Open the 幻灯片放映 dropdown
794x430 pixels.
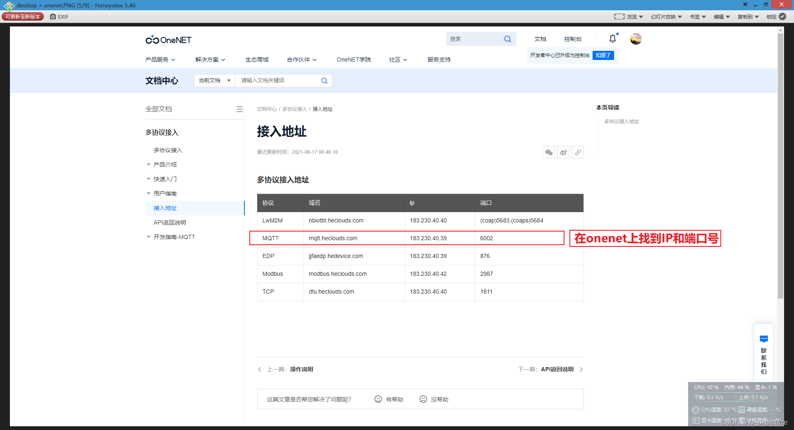click(x=666, y=17)
